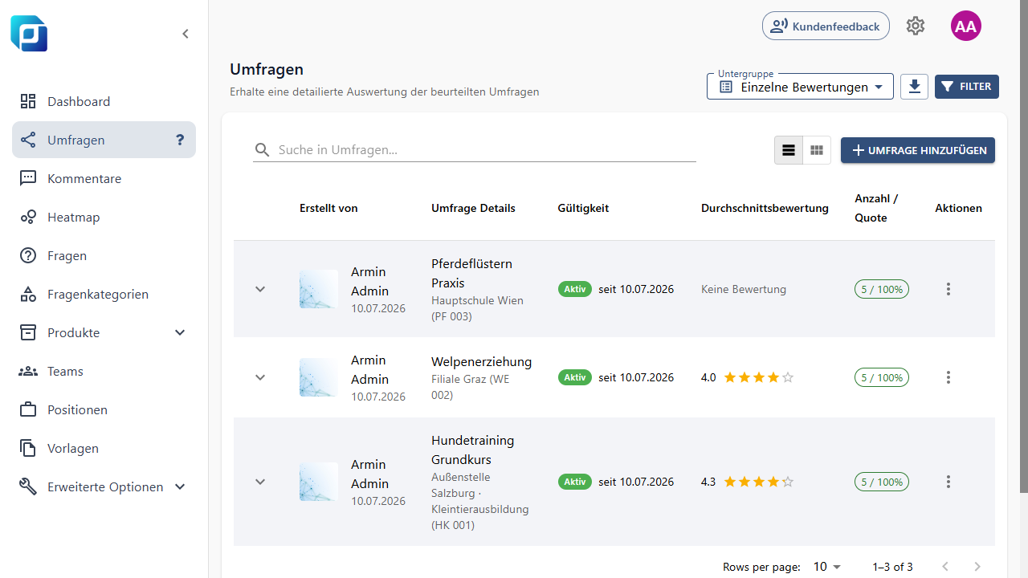Click the Durchschnittsbewertung column header
Screen dimensions: 1028x578
[x=765, y=208]
